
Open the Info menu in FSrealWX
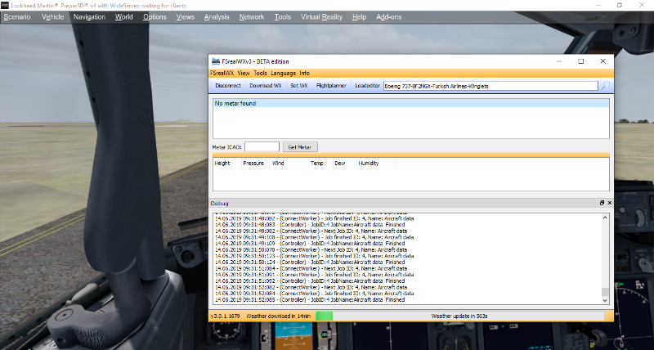304,73
